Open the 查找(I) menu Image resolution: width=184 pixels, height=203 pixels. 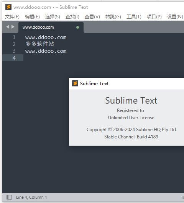coord(72,17)
